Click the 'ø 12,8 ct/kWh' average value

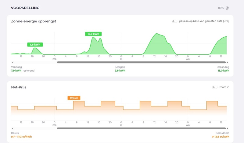click(221, 137)
